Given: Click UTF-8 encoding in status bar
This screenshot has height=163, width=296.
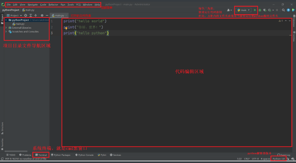Looking at the screenshot, I should coord(255,159).
